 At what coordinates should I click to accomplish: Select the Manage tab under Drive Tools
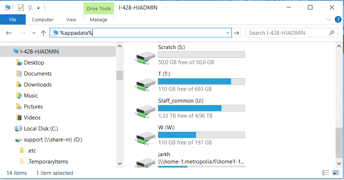[99, 19]
